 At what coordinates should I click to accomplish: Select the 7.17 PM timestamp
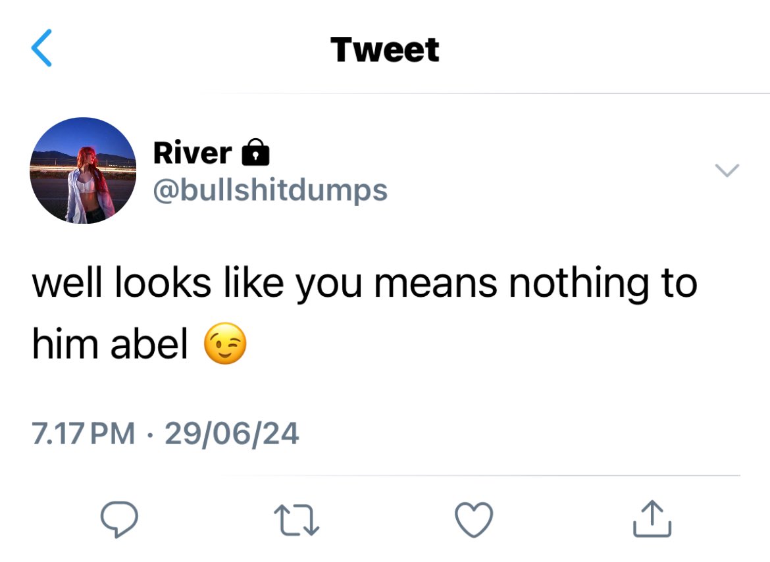point(84,434)
